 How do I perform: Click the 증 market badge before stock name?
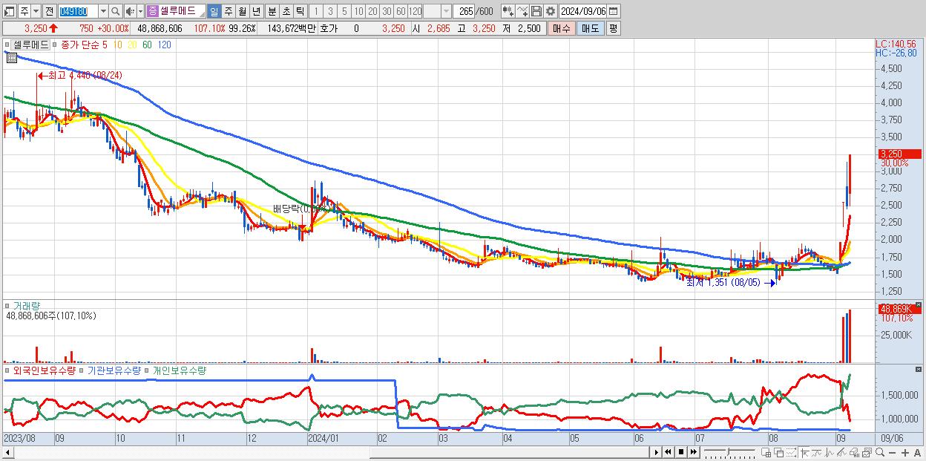(x=152, y=12)
